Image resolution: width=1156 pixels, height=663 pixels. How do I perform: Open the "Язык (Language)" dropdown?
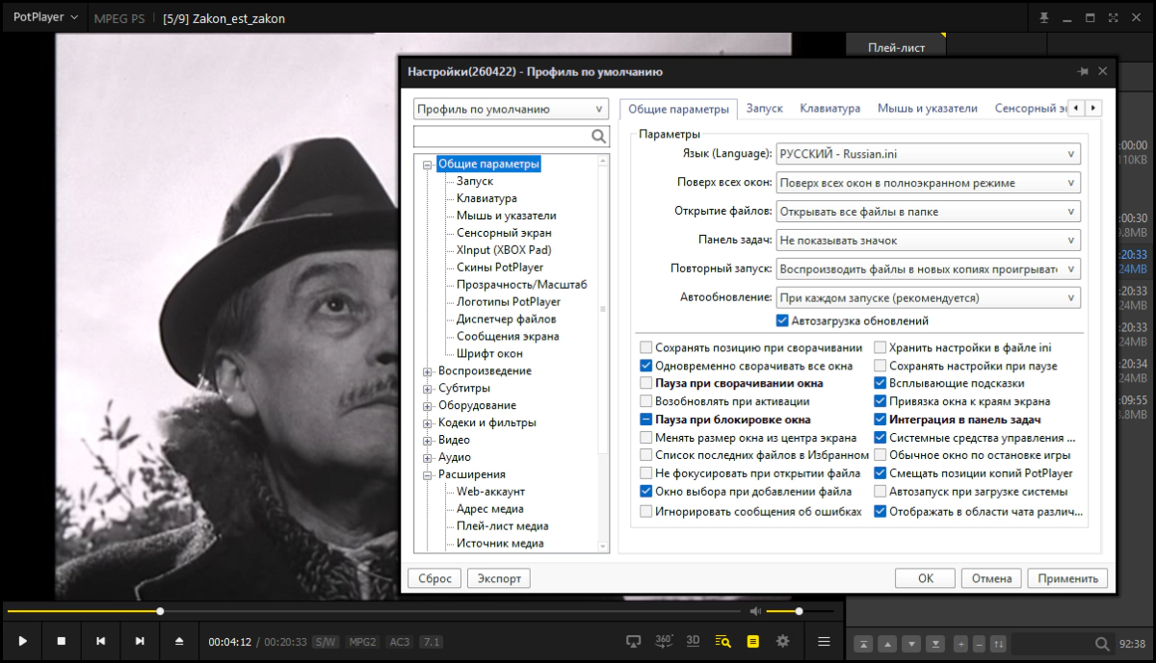(x=929, y=154)
